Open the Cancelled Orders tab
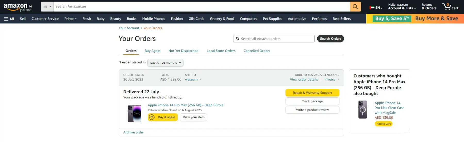This screenshot has width=464, height=142. coord(257,51)
